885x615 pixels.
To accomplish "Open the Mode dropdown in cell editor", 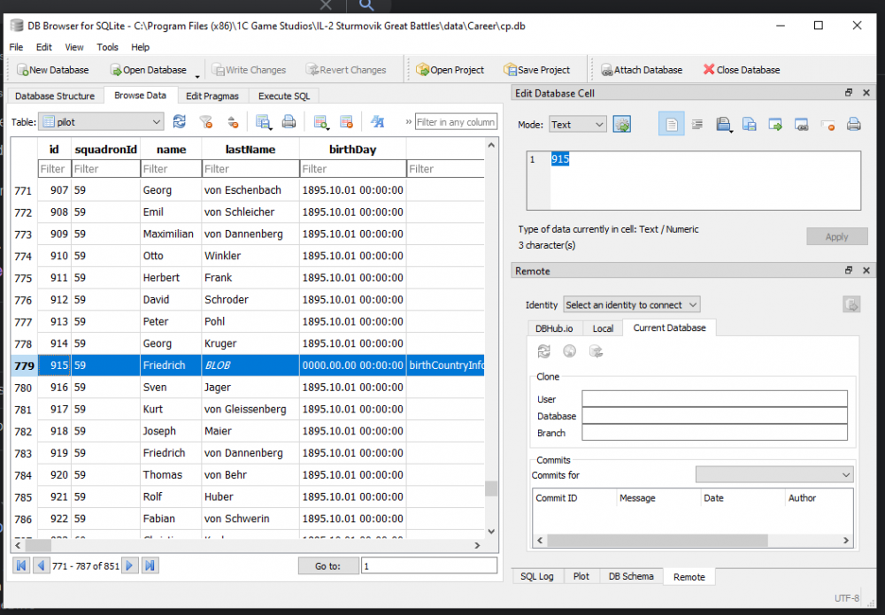I will pos(578,125).
